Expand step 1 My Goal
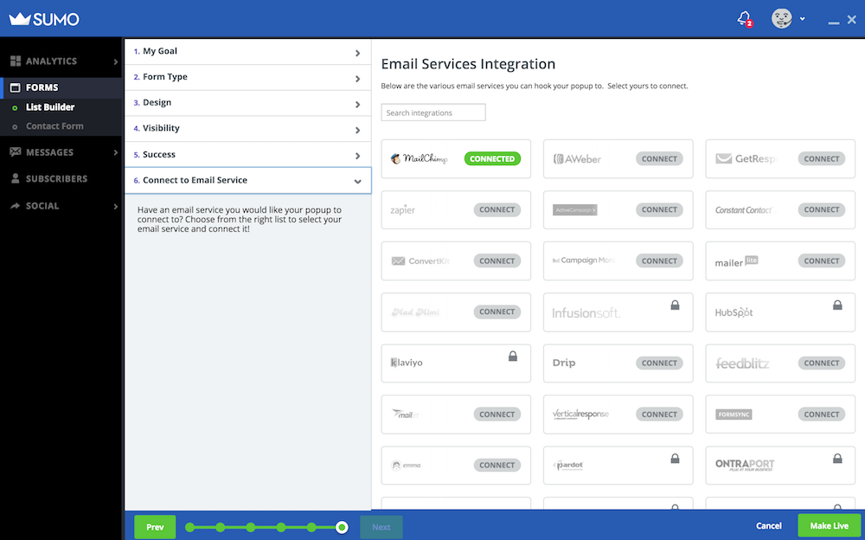 (x=247, y=51)
